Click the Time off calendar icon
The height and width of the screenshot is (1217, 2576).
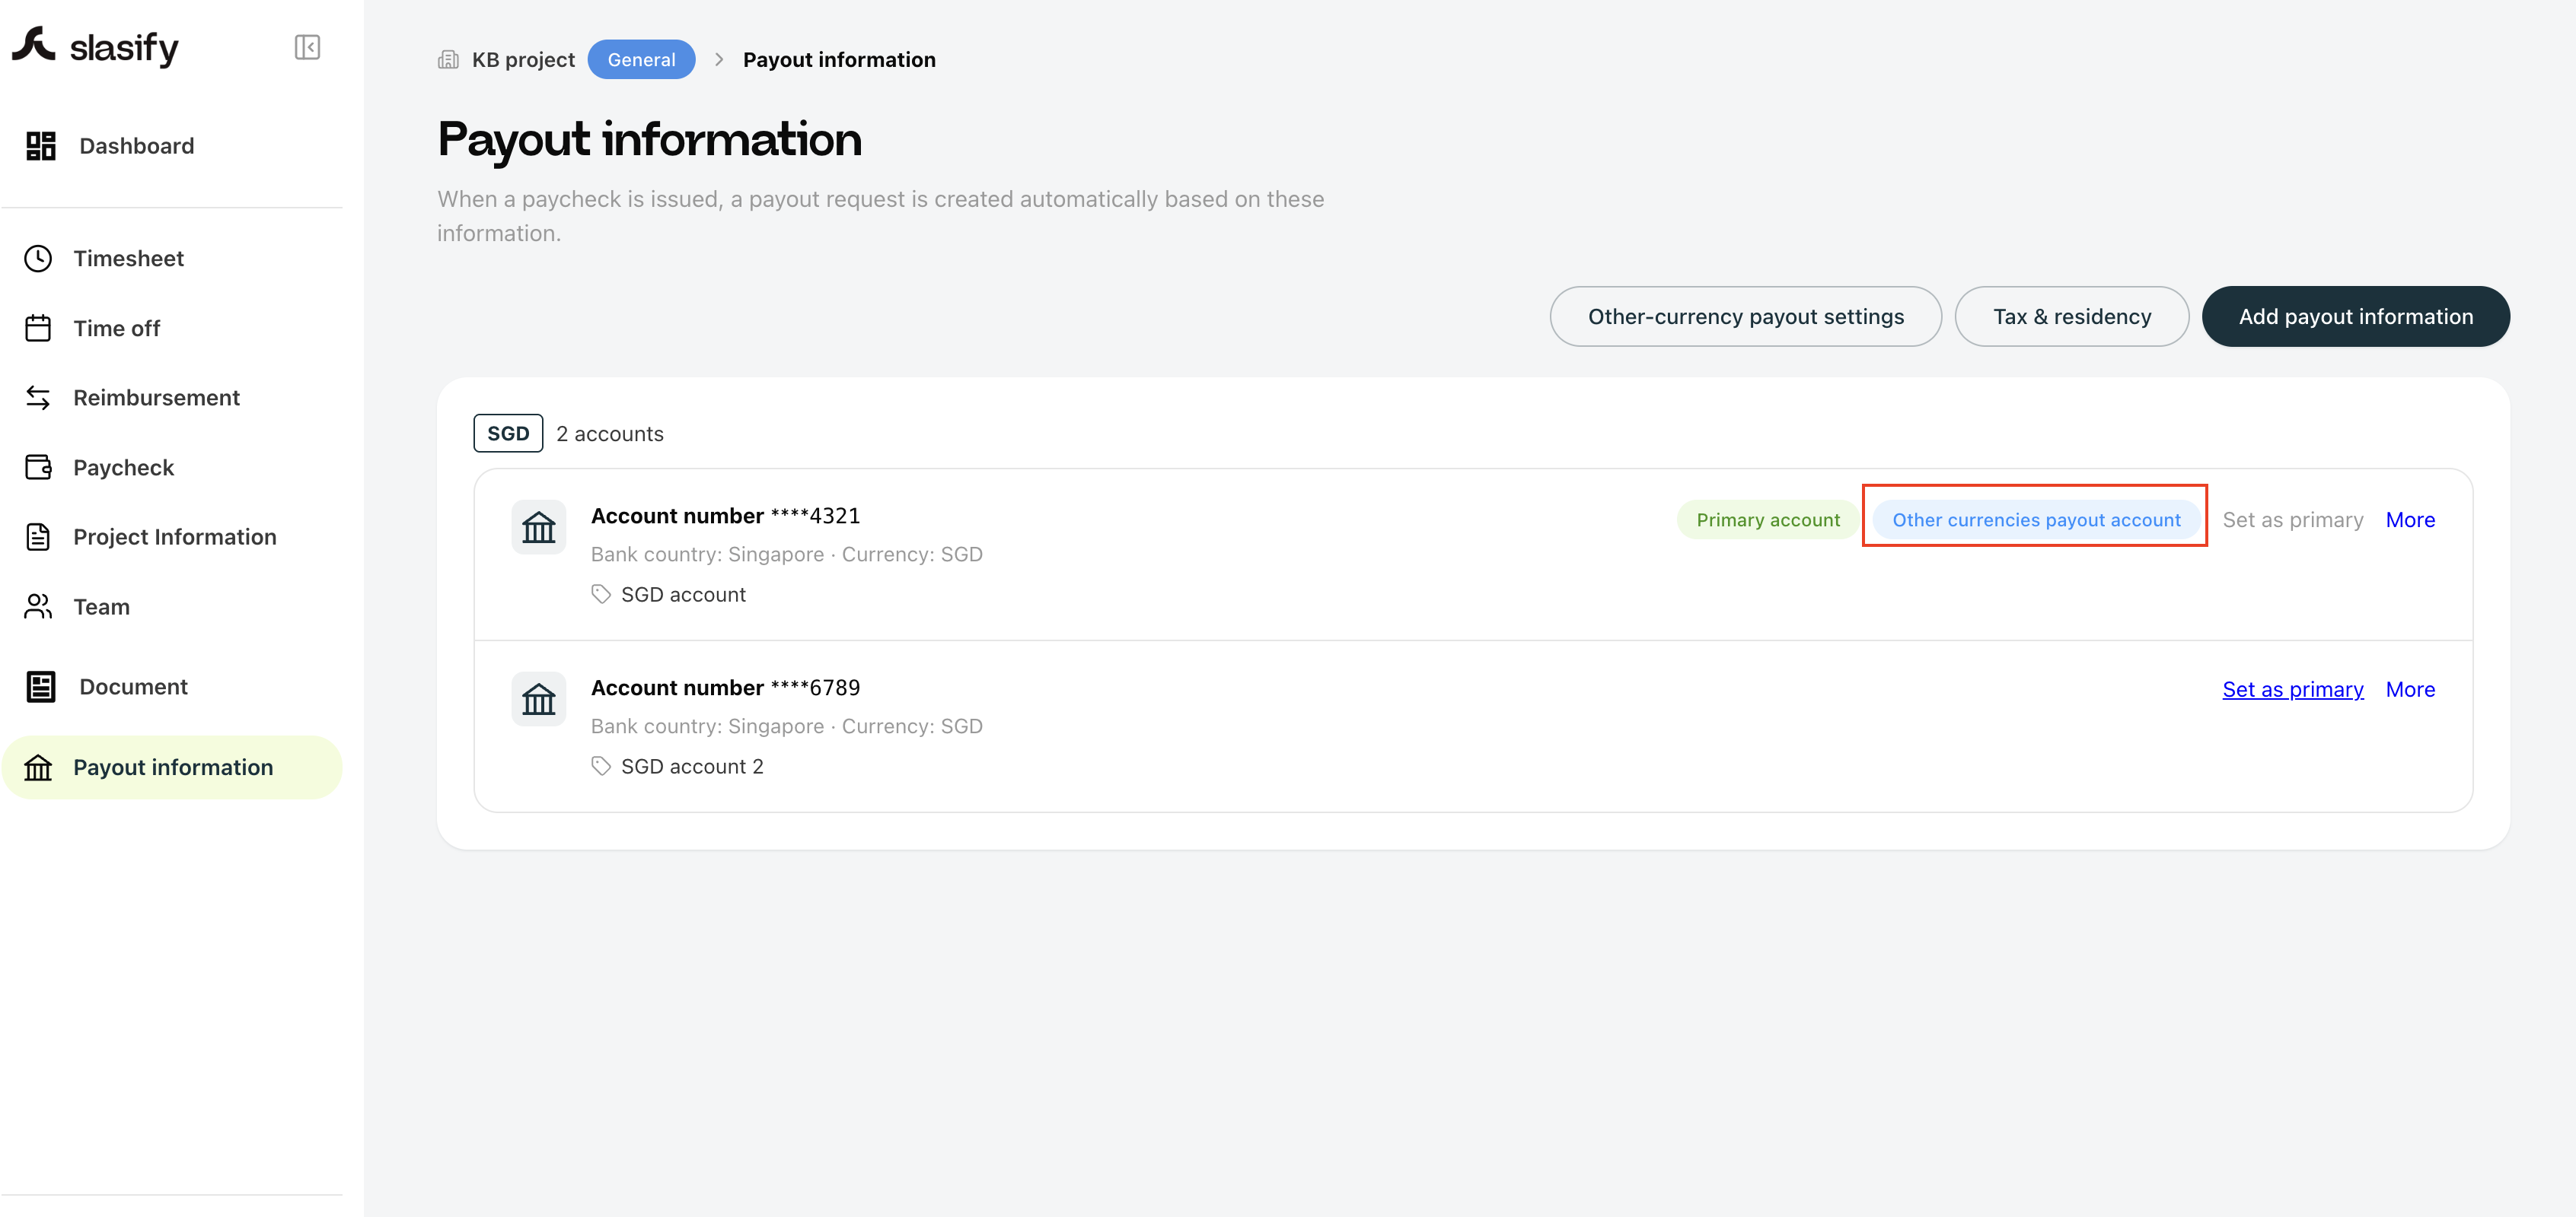(38, 328)
